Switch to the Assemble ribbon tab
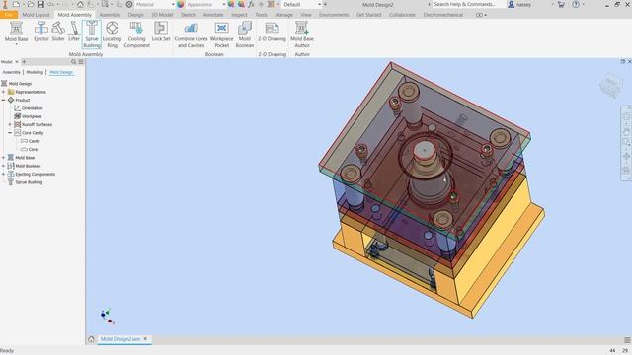Image resolution: width=632 pixels, height=355 pixels. click(110, 15)
